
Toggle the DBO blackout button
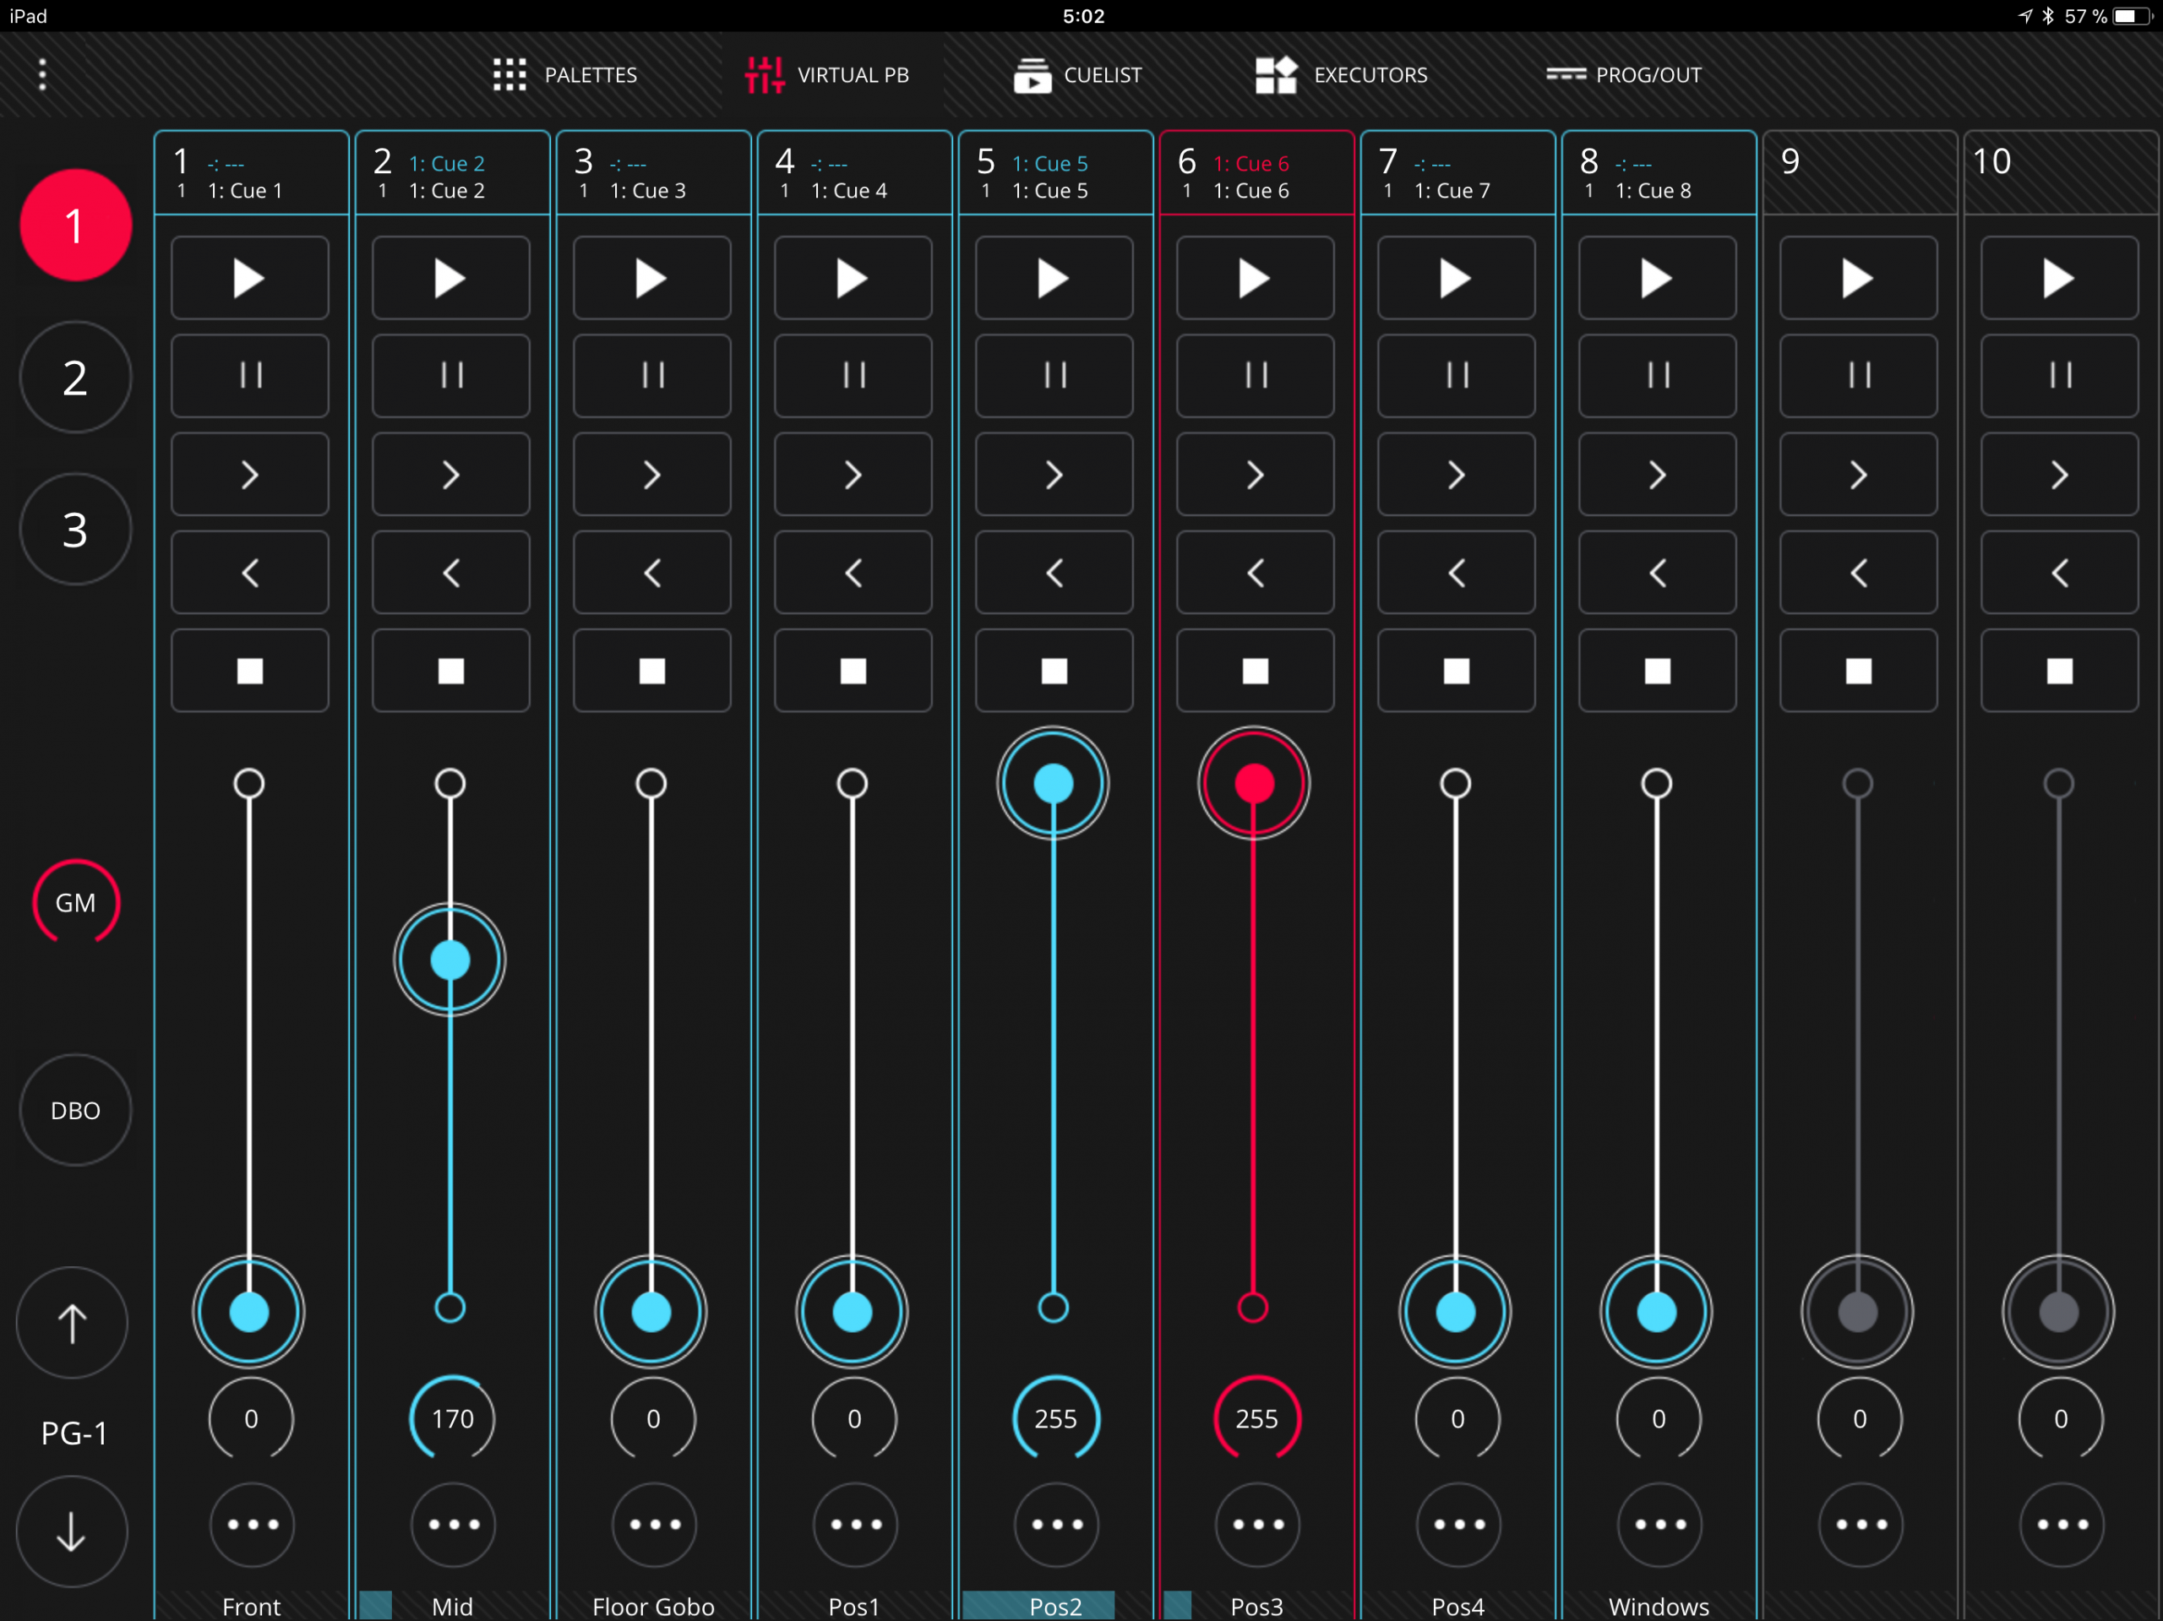[x=75, y=1111]
